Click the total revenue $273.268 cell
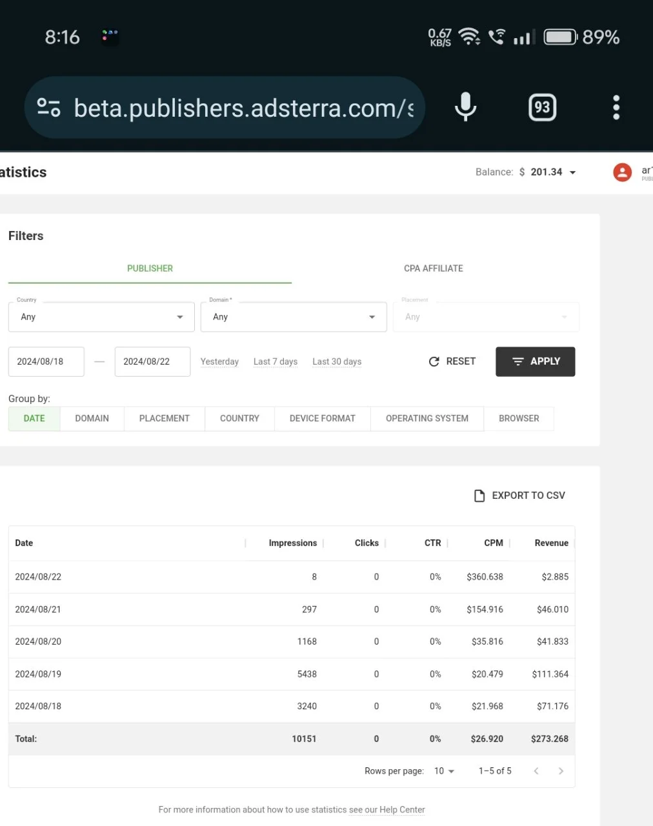Viewport: 653px width, 826px height. coord(550,739)
